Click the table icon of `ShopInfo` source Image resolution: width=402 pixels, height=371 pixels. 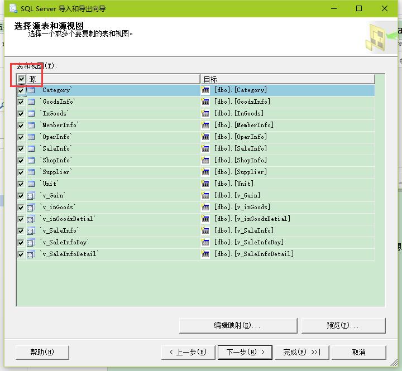[31, 161]
